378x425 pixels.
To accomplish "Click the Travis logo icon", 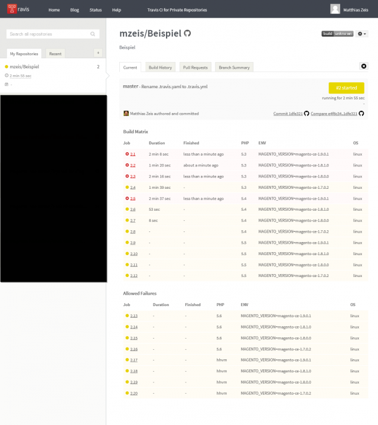I will point(12,9).
